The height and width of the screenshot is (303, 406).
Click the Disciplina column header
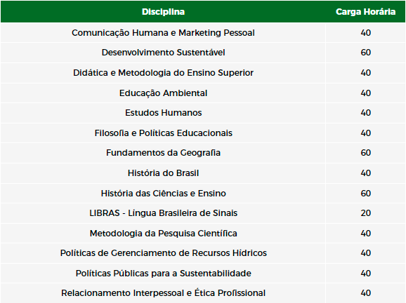tap(163, 12)
